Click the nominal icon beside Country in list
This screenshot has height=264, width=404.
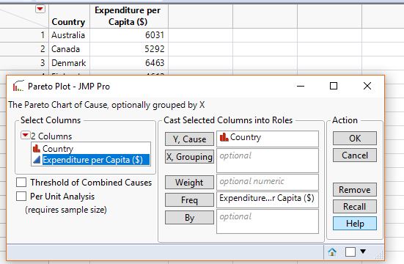pyautogui.click(x=37, y=148)
